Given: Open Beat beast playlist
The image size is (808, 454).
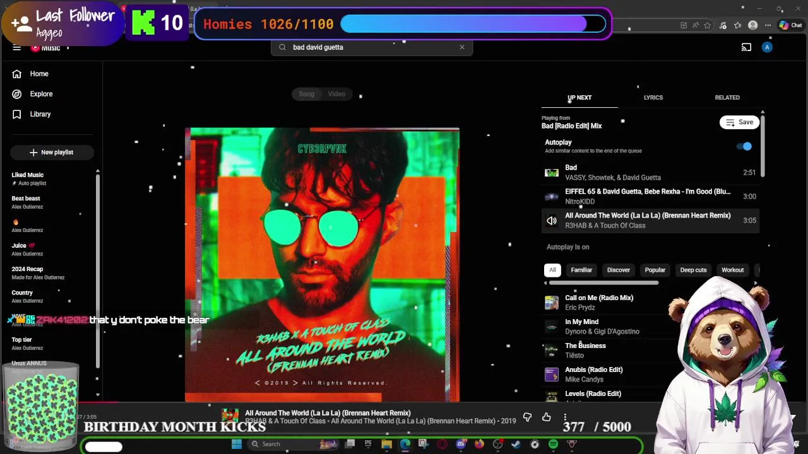Looking at the screenshot, I should click(x=52, y=202).
